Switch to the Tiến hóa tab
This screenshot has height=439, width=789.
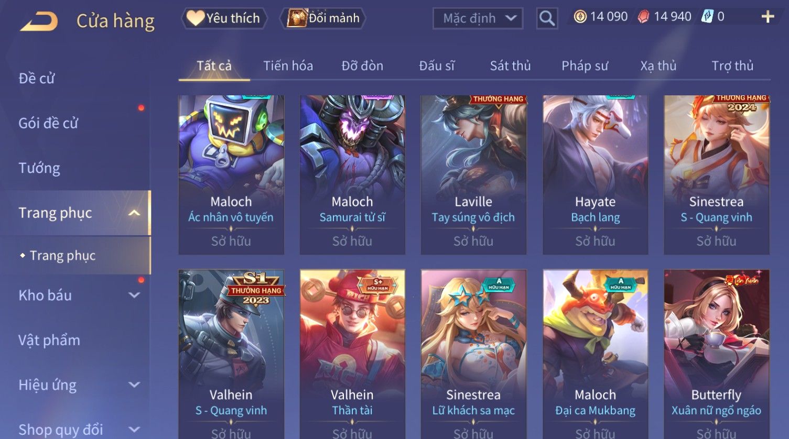pyautogui.click(x=288, y=65)
